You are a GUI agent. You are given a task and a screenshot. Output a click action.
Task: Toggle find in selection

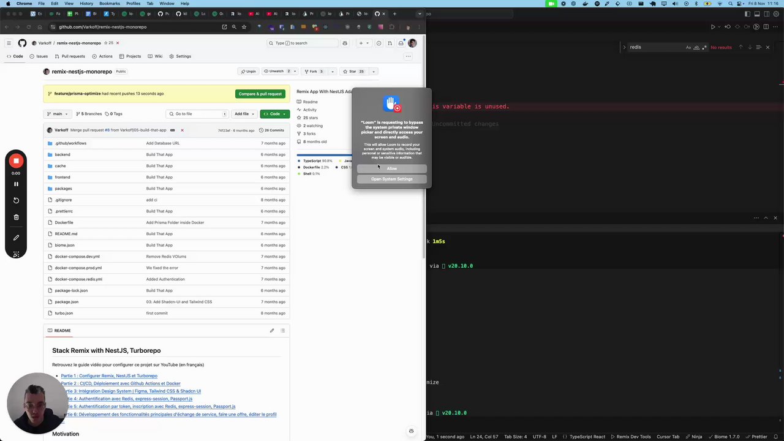coord(759,47)
